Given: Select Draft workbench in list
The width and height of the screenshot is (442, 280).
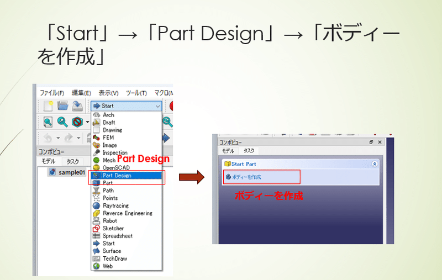Looking at the screenshot, I should pos(127,123).
